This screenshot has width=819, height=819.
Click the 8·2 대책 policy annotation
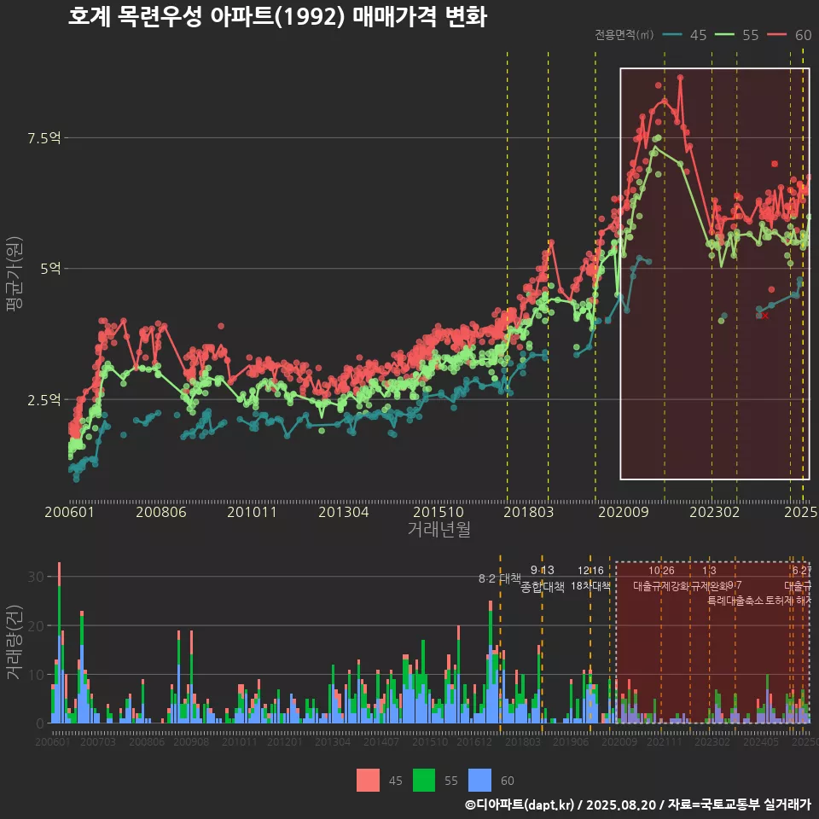coord(500,578)
